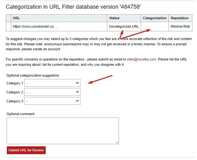Click the Category 2 label
The image size is (197, 160).
pyautogui.click(x=15, y=92)
